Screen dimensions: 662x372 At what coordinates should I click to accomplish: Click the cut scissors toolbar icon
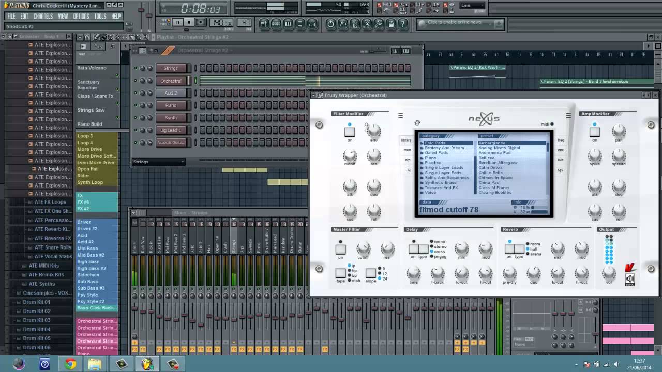[367, 24]
